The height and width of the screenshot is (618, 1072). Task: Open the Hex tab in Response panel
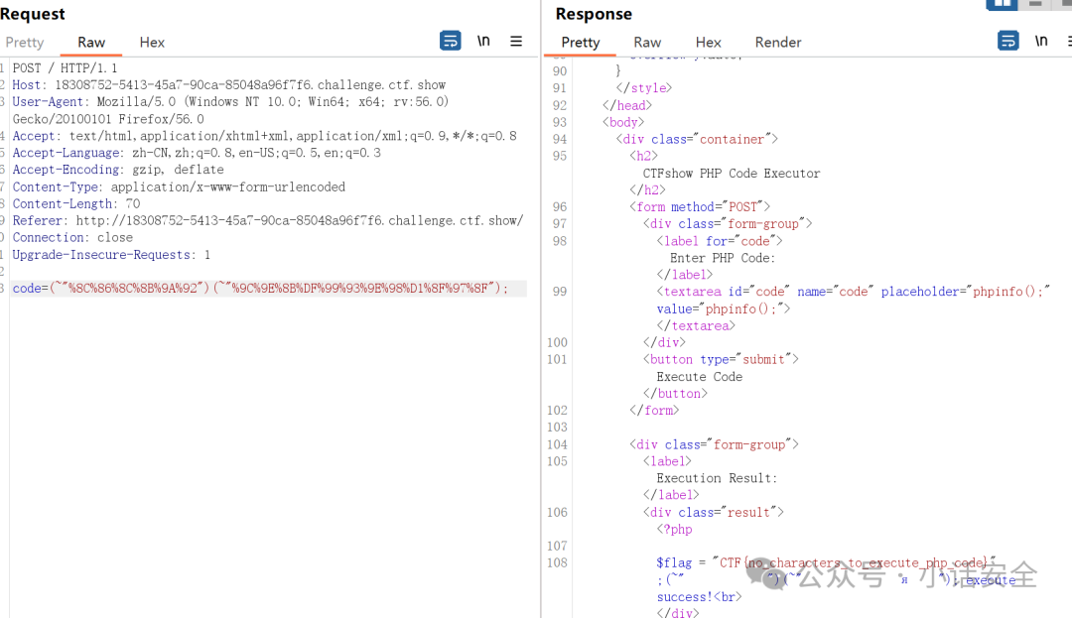tap(709, 43)
